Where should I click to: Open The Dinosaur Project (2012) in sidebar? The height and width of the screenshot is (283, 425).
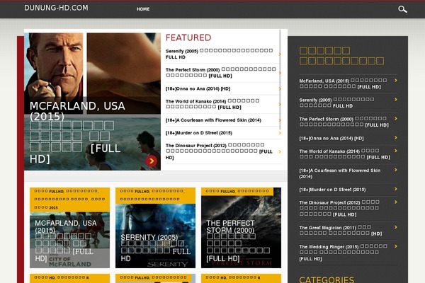click(339, 209)
